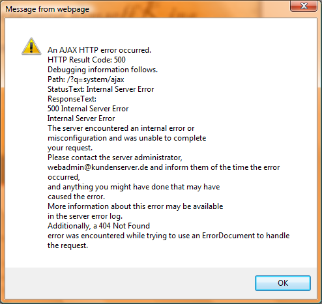Close the Message from webpage dialog
The image size is (322, 304).
click(304, 6)
